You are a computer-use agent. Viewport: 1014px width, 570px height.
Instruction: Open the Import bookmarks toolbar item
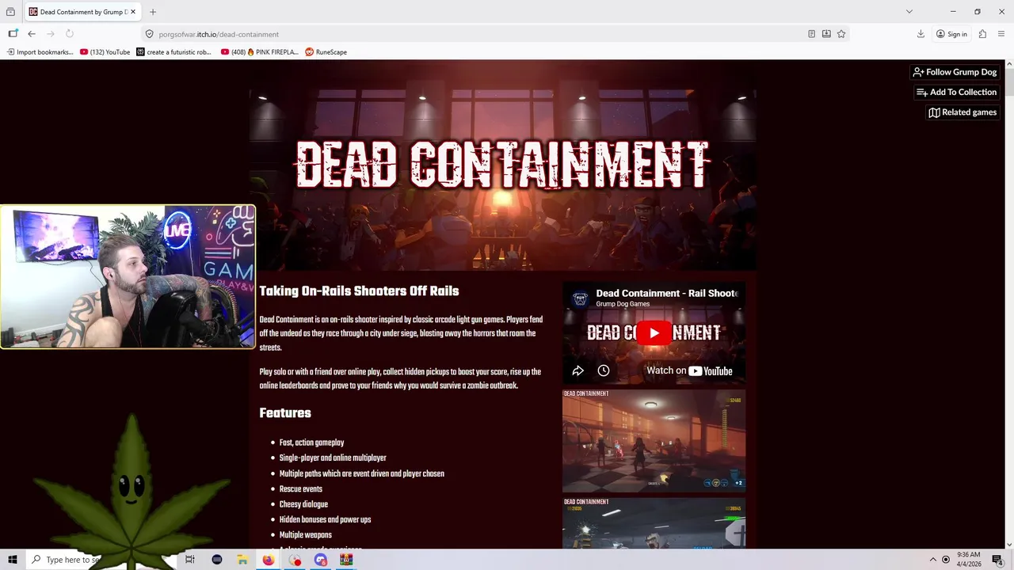pos(40,52)
